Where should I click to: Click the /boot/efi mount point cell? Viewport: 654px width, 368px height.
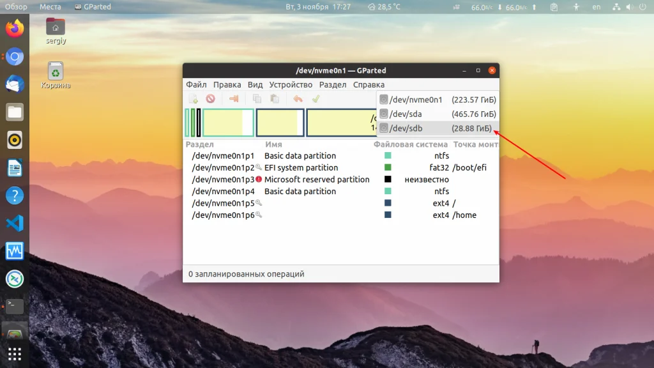(469, 168)
